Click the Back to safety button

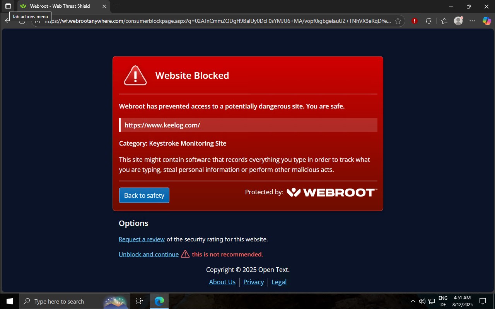[144, 195]
